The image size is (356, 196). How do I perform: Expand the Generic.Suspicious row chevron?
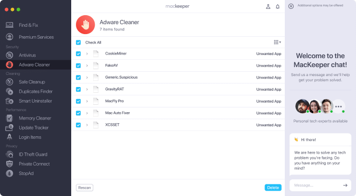(87, 78)
